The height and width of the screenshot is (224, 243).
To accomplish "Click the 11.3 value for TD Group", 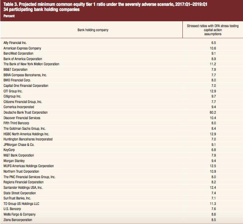I will (213, 203).
